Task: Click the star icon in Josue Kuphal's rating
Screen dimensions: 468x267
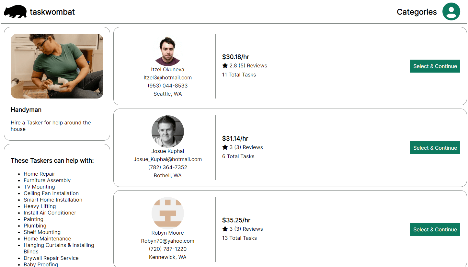Action: coord(225,147)
